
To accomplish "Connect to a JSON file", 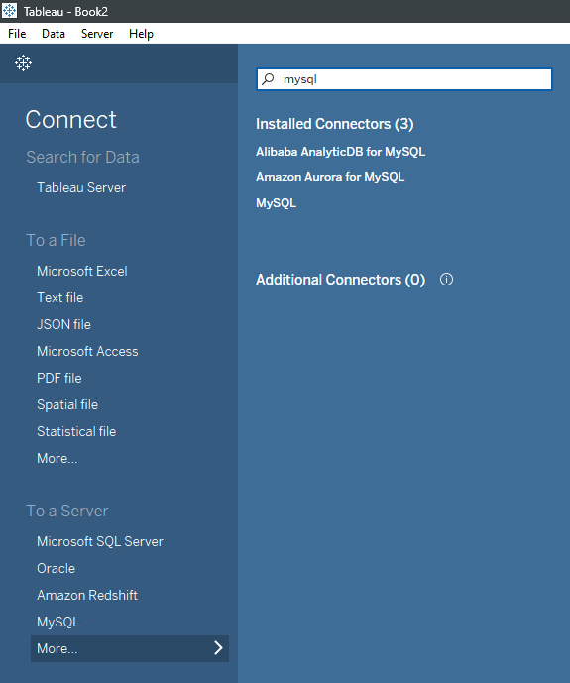I will (x=63, y=324).
